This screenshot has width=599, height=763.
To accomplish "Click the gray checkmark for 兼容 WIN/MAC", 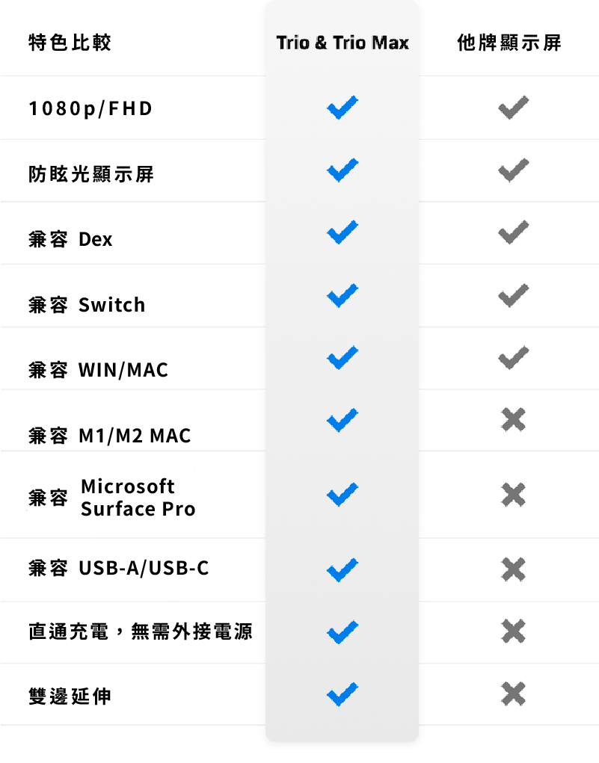I will (x=513, y=358).
